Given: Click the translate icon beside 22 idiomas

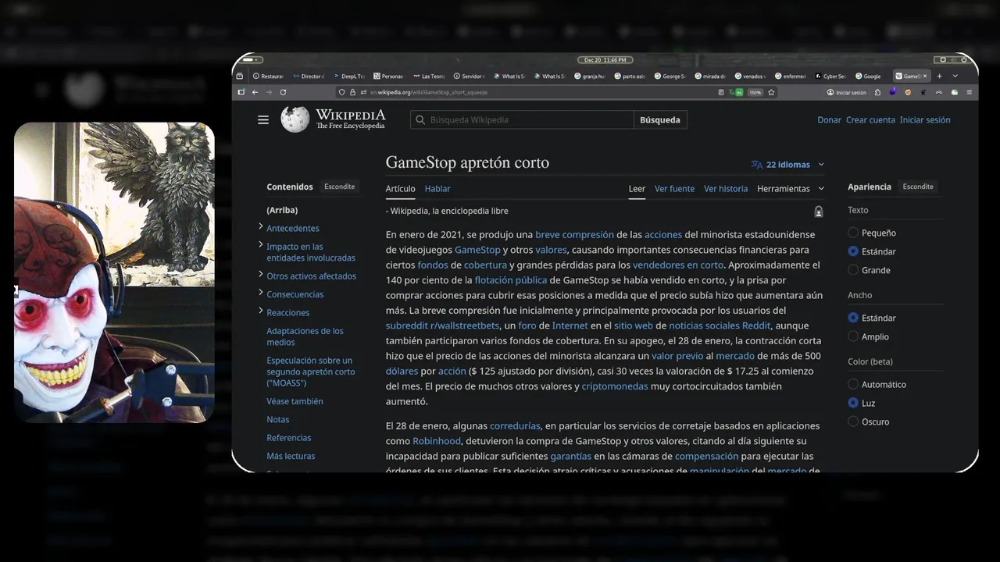Looking at the screenshot, I should pos(756,165).
